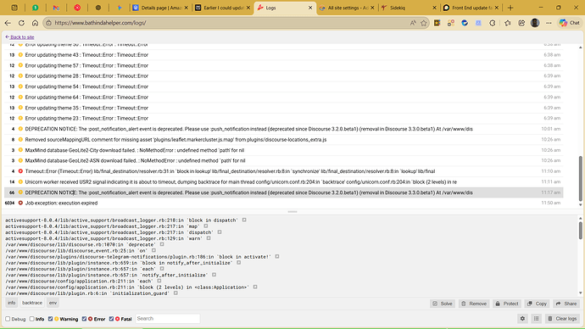Viewport: 585px width, 329px height.
Task: Uncheck the Error filter checkbox
Action: tap(84, 319)
